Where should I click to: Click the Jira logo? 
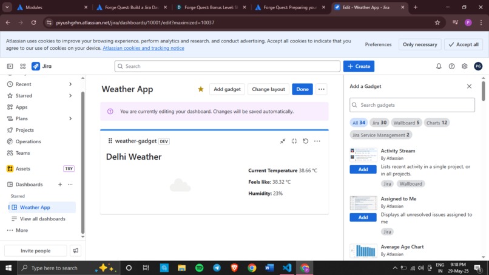41,66
